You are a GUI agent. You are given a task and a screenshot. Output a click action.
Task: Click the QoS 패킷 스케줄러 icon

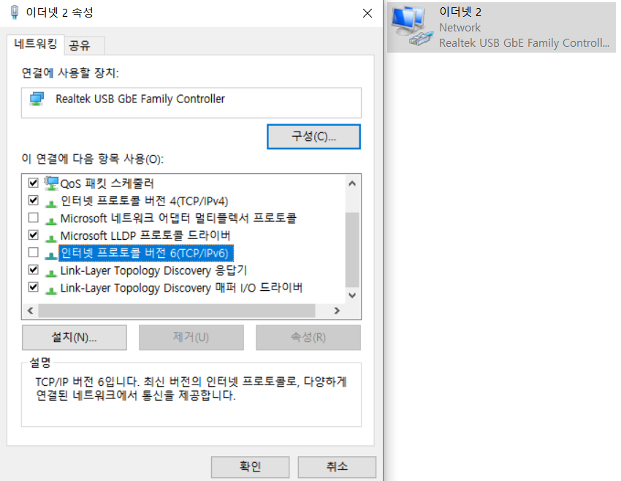point(51,183)
